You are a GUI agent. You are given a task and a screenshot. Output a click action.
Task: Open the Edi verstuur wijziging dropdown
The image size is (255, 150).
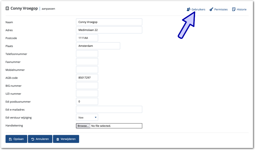[87, 117]
